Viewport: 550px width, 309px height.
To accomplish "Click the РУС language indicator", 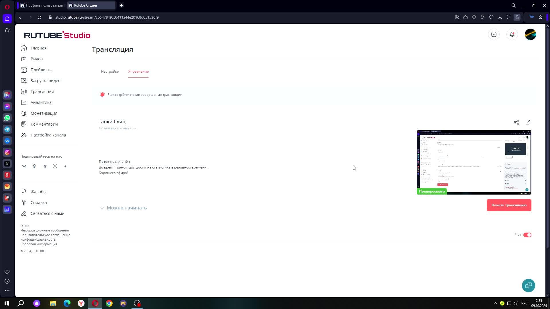I will tap(524, 303).
